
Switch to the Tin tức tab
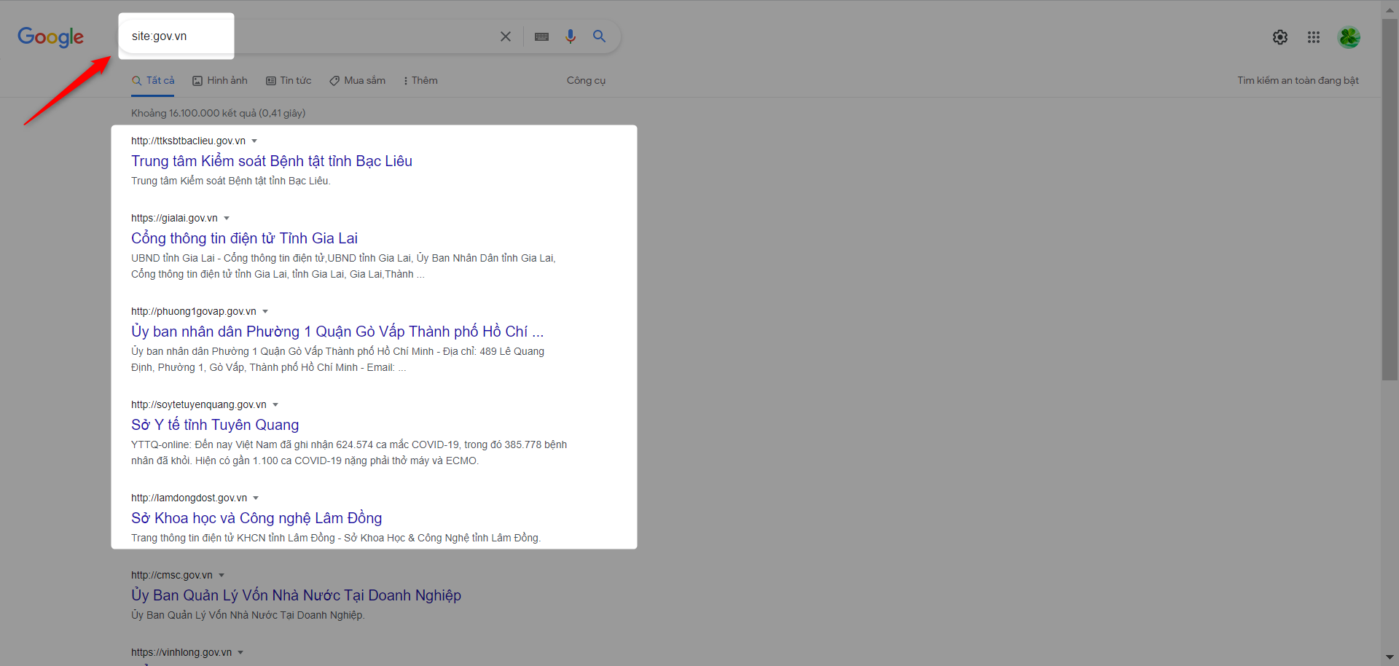point(289,80)
